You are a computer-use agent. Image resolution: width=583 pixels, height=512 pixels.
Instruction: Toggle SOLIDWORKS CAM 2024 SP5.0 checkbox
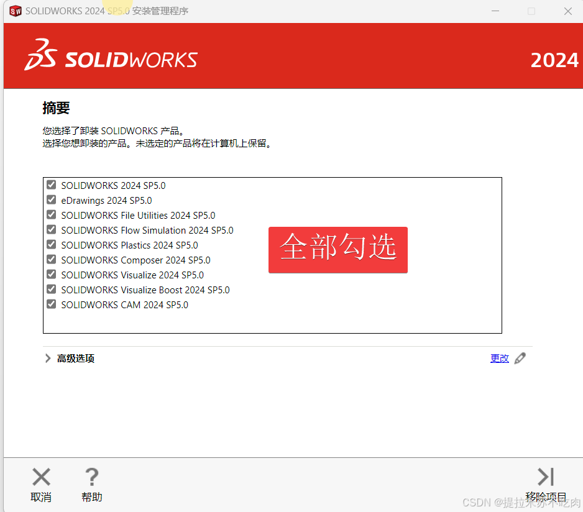(52, 304)
